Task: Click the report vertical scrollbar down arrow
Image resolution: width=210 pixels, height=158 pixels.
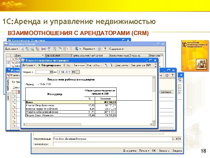Action: (154, 121)
